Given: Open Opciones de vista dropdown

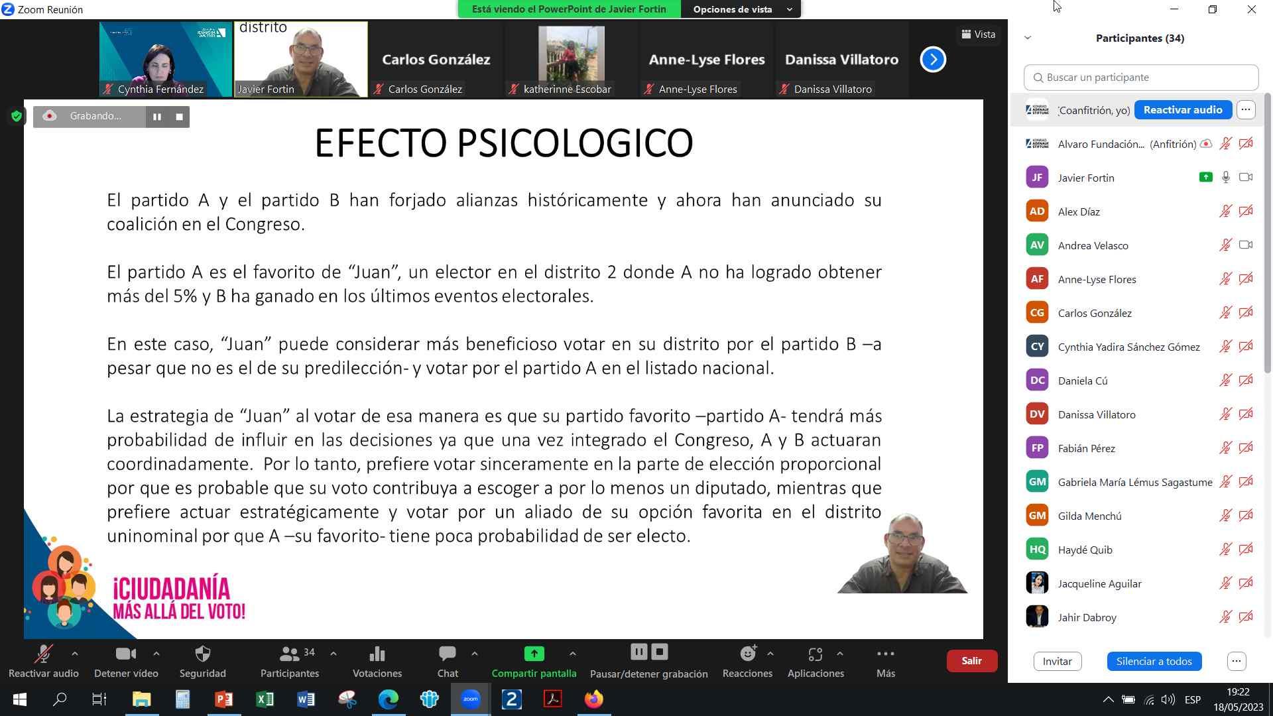Looking at the screenshot, I should 741,9.
